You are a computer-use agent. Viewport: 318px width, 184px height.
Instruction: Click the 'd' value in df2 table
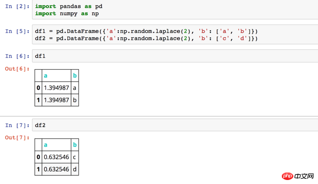(x=75, y=169)
